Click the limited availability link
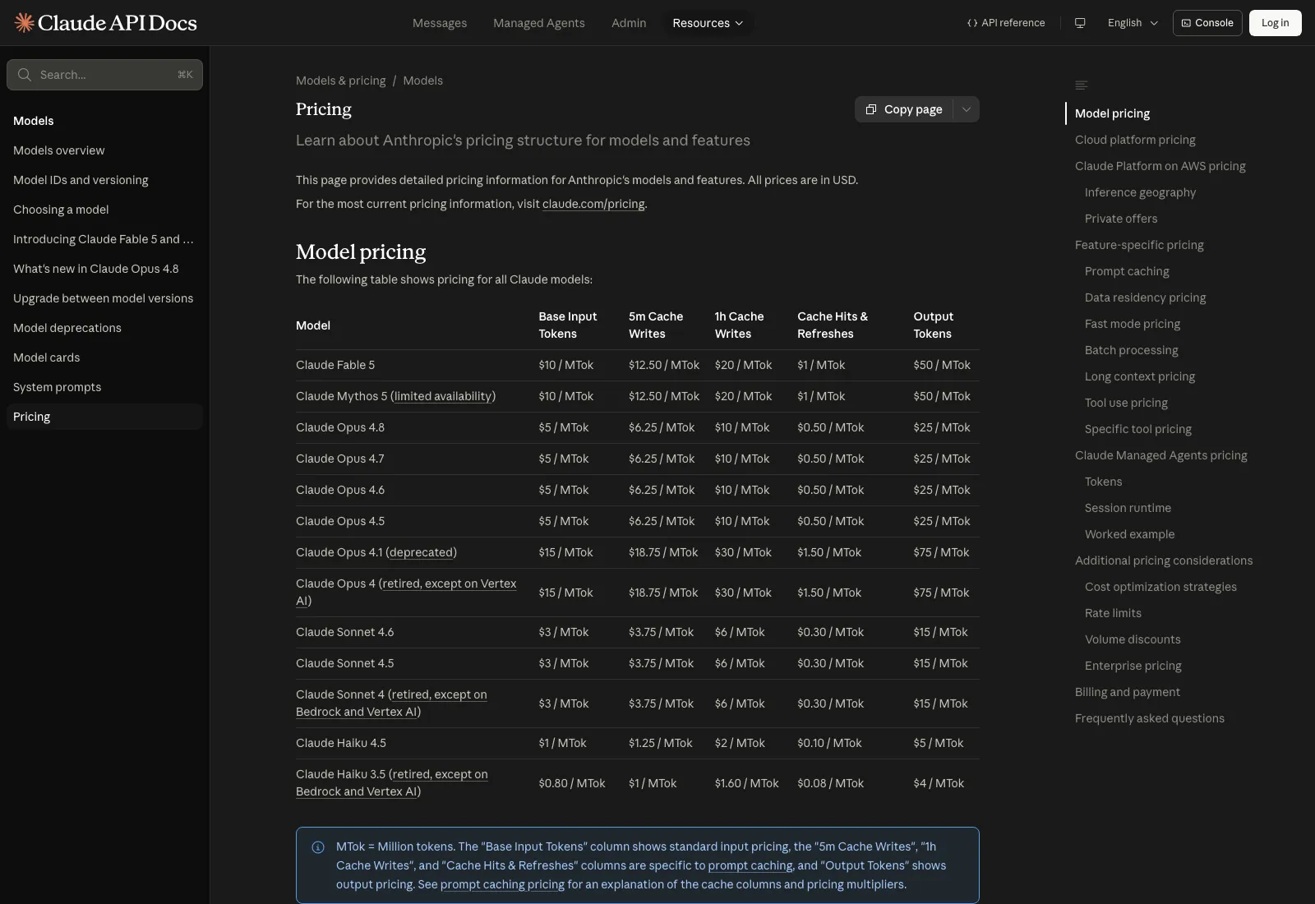This screenshot has height=904, width=1315. 443,396
